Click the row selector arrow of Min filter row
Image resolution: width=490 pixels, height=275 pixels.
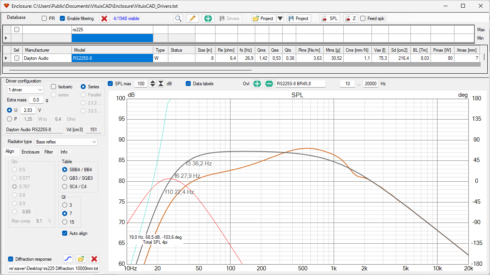tap(6, 38)
